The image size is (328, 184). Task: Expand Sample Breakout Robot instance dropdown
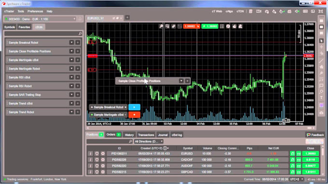click(71, 42)
